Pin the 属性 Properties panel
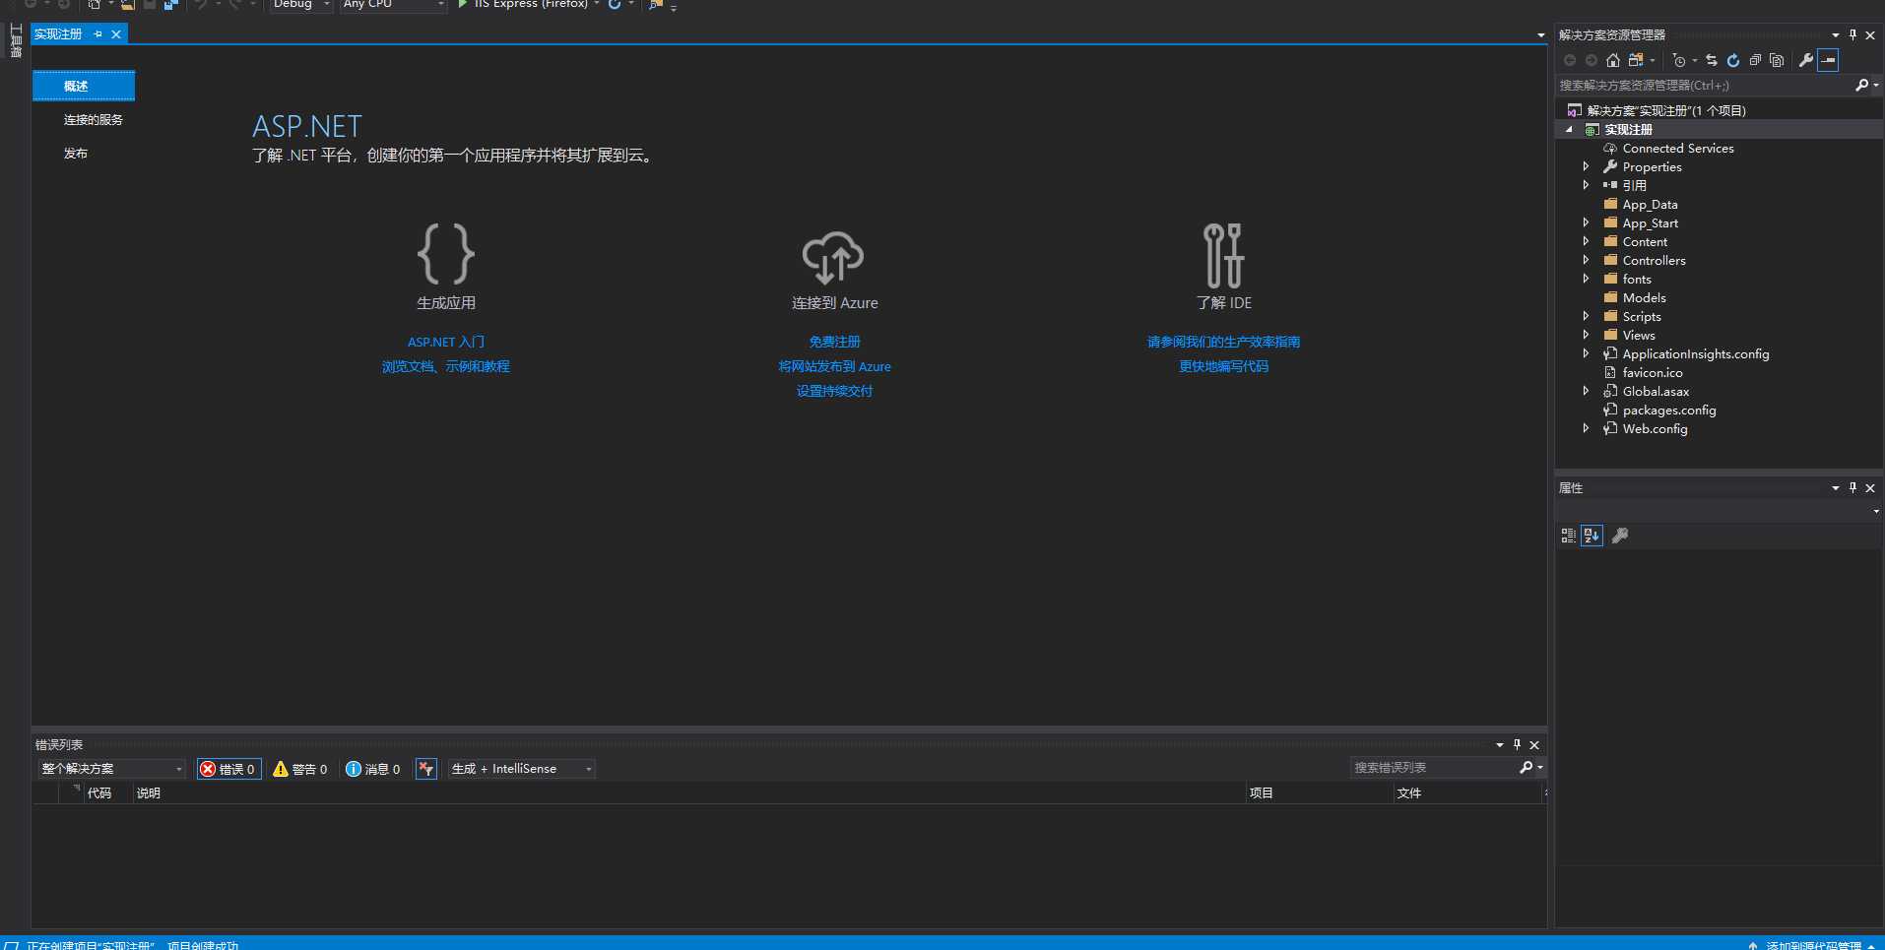 1852,488
